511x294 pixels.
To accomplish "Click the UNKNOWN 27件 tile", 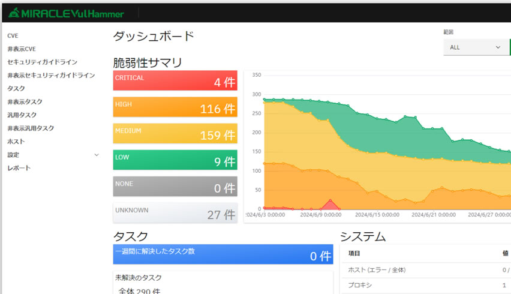I will (175, 213).
